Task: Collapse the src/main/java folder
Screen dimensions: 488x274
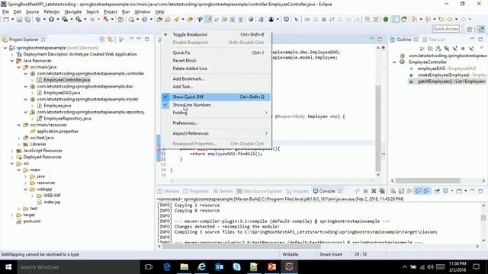Action: point(19,67)
